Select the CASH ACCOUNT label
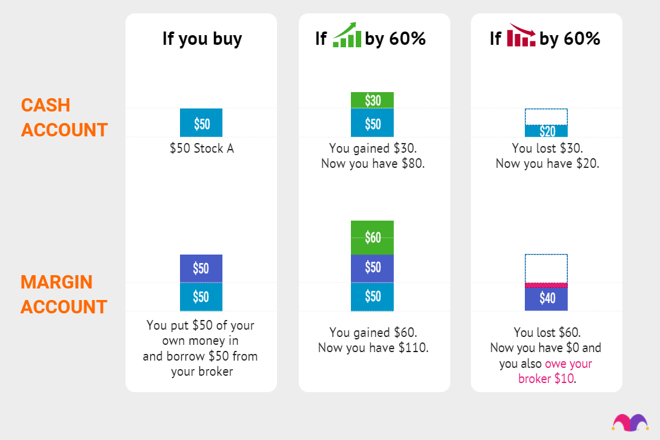The image size is (660, 440). click(x=64, y=118)
